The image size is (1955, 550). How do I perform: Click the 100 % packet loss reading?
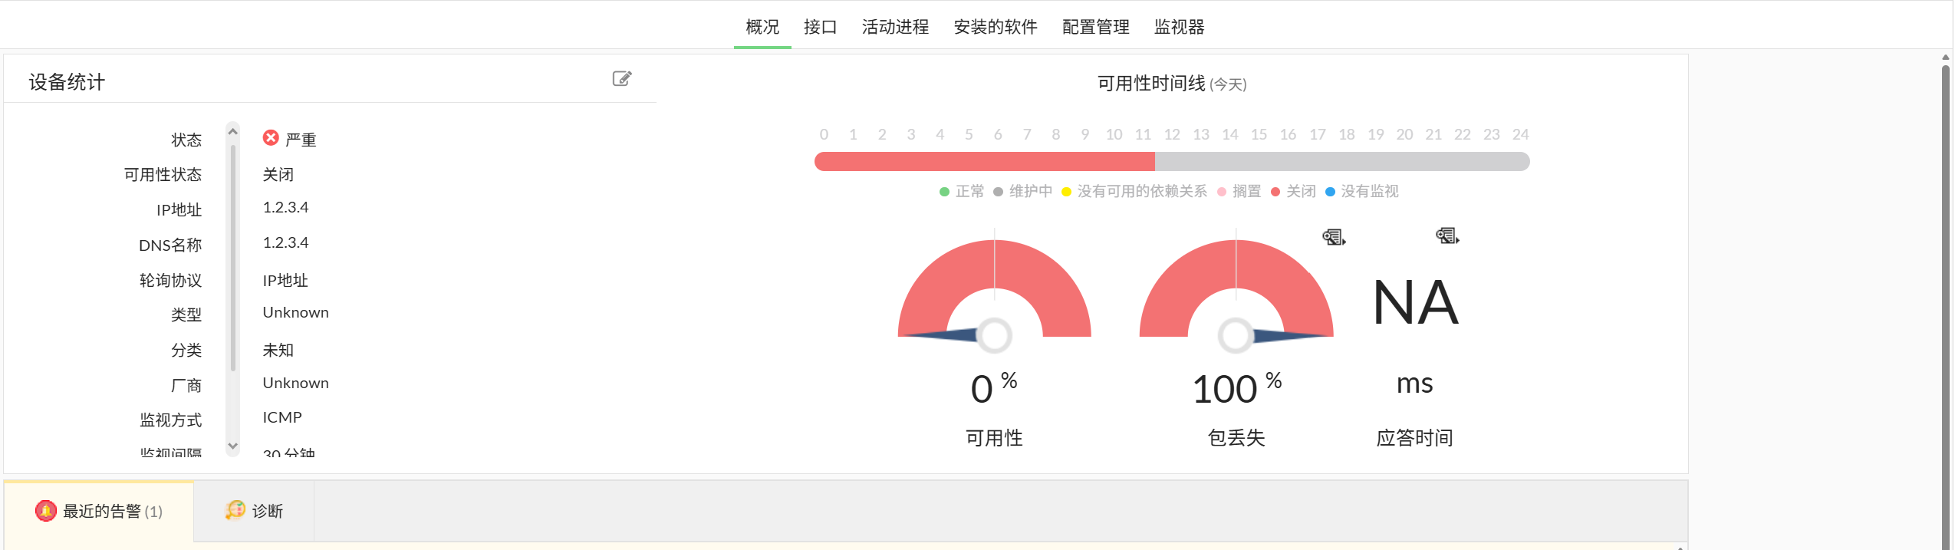(1236, 387)
